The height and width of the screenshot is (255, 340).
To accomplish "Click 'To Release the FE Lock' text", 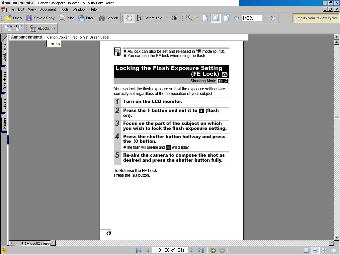I will (135, 171).
